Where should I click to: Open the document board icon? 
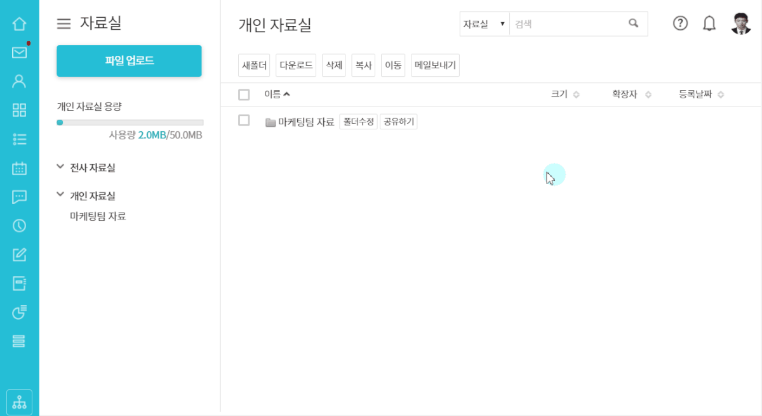click(19, 283)
